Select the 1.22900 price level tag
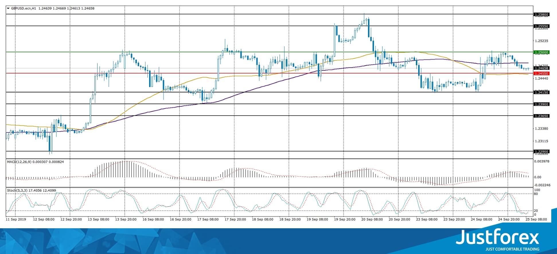This screenshot has height=254, width=557. click(x=541, y=151)
